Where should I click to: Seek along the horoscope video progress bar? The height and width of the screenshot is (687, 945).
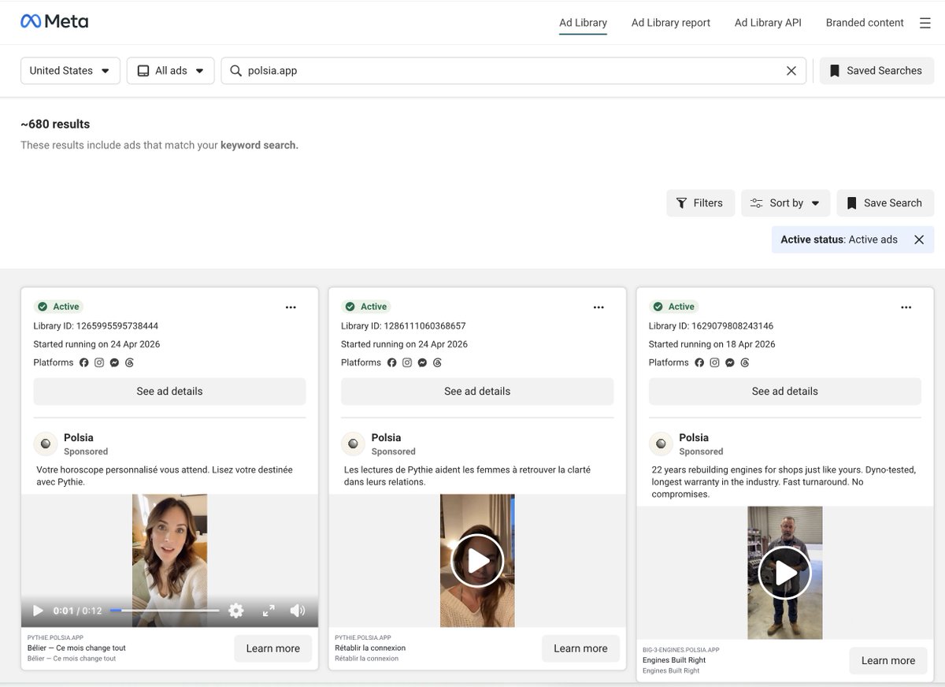165,611
